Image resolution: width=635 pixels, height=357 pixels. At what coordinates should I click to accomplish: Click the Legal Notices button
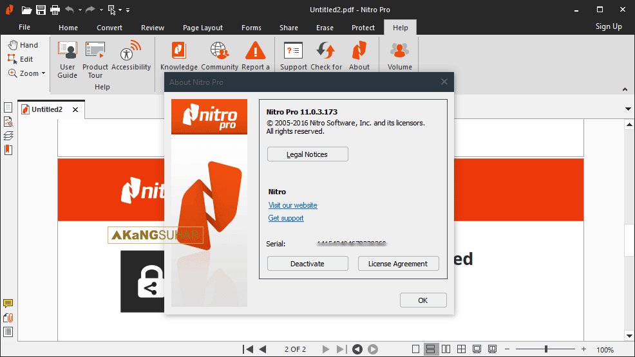pyautogui.click(x=307, y=154)
